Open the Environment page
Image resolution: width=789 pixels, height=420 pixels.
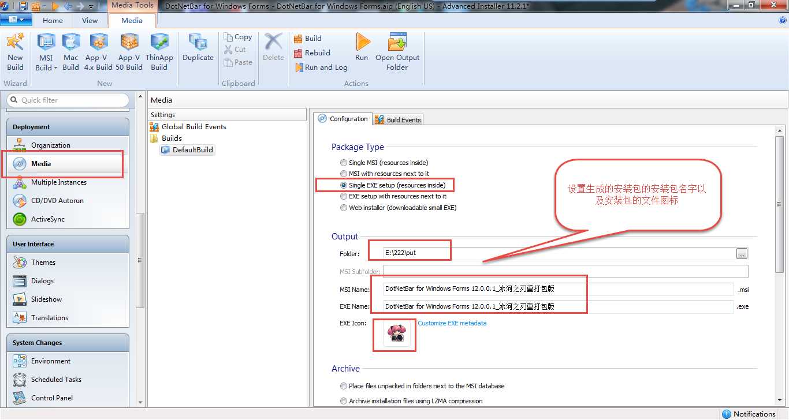pyautogui.click(x=68, y=361)
